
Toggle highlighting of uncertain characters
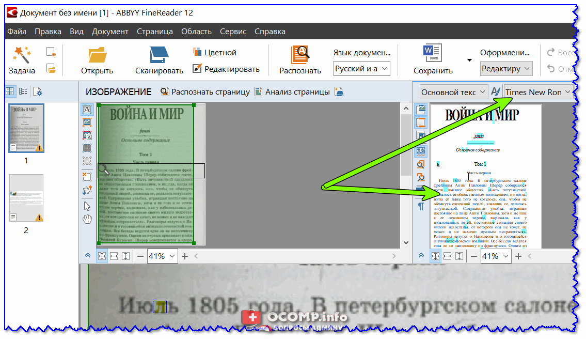[x=421, y=151]
